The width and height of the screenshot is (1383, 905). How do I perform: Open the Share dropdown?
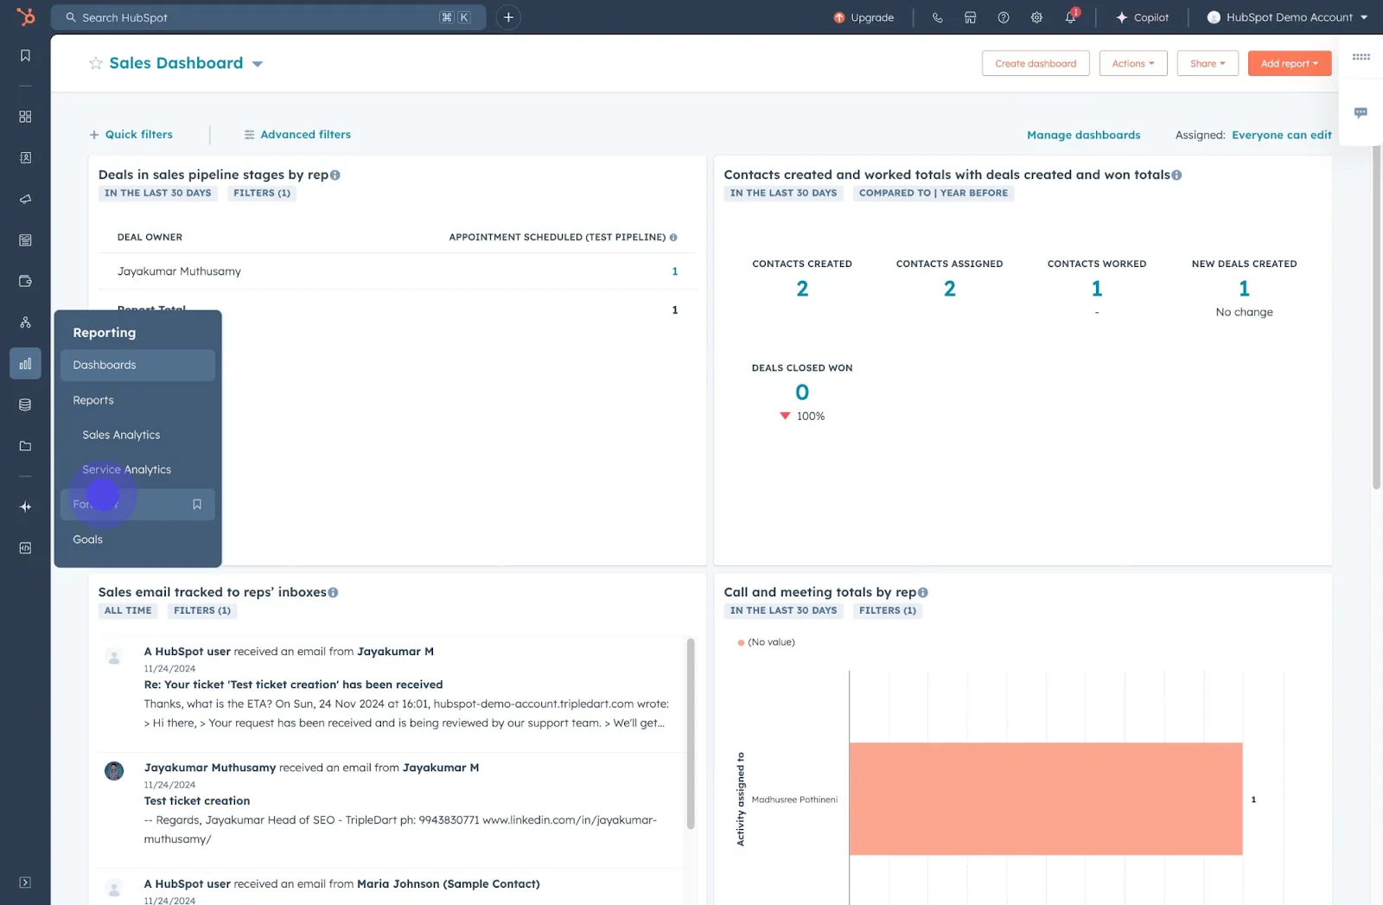(x=1208, y=63)
